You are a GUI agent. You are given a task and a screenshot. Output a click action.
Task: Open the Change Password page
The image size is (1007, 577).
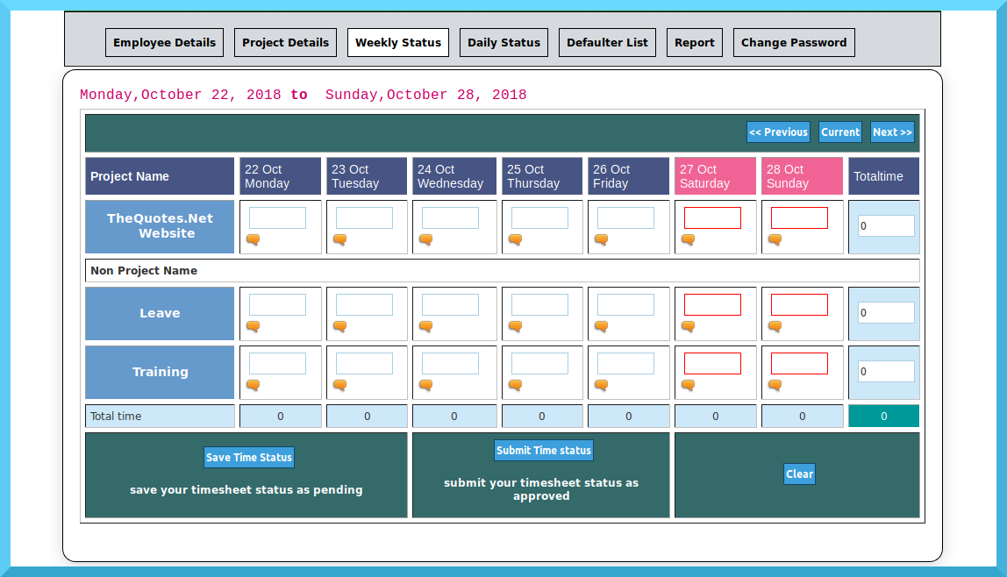(794, 42)
